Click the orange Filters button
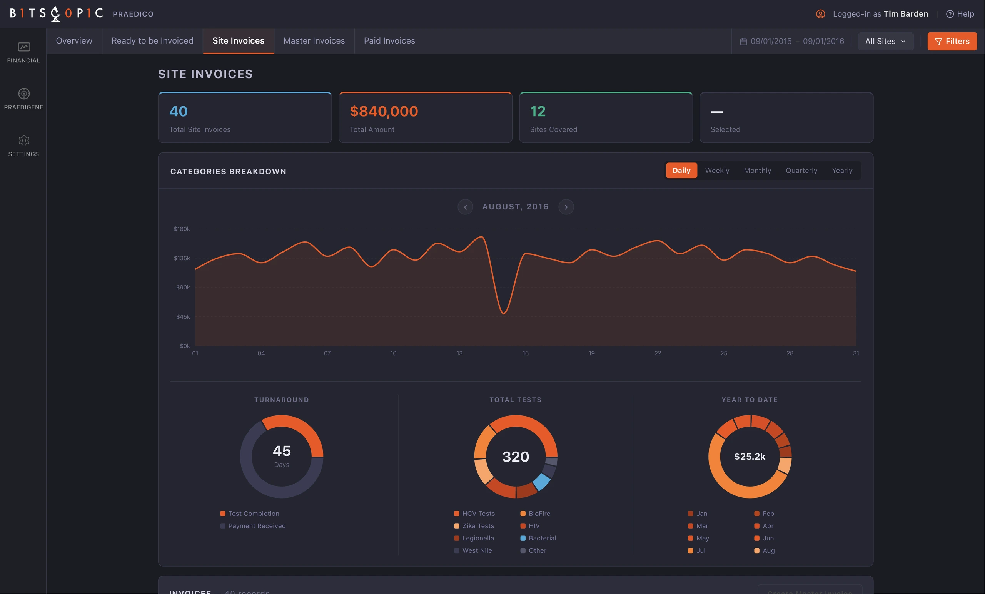Viewport: 985px width, 594px height. [952, 41]
